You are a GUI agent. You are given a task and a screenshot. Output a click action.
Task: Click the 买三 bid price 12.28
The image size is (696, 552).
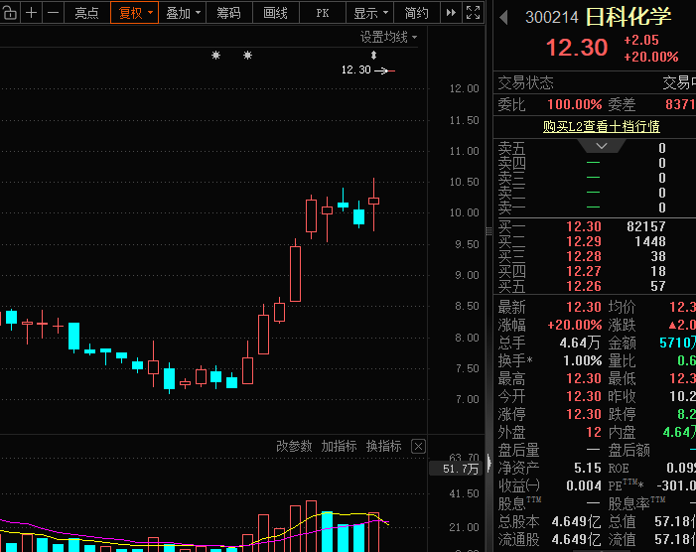pos(583,256)
